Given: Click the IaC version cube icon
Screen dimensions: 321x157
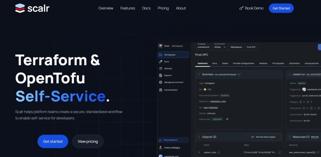Looking at the screenshot, I should pyautogui.click(x=205, y=89).
